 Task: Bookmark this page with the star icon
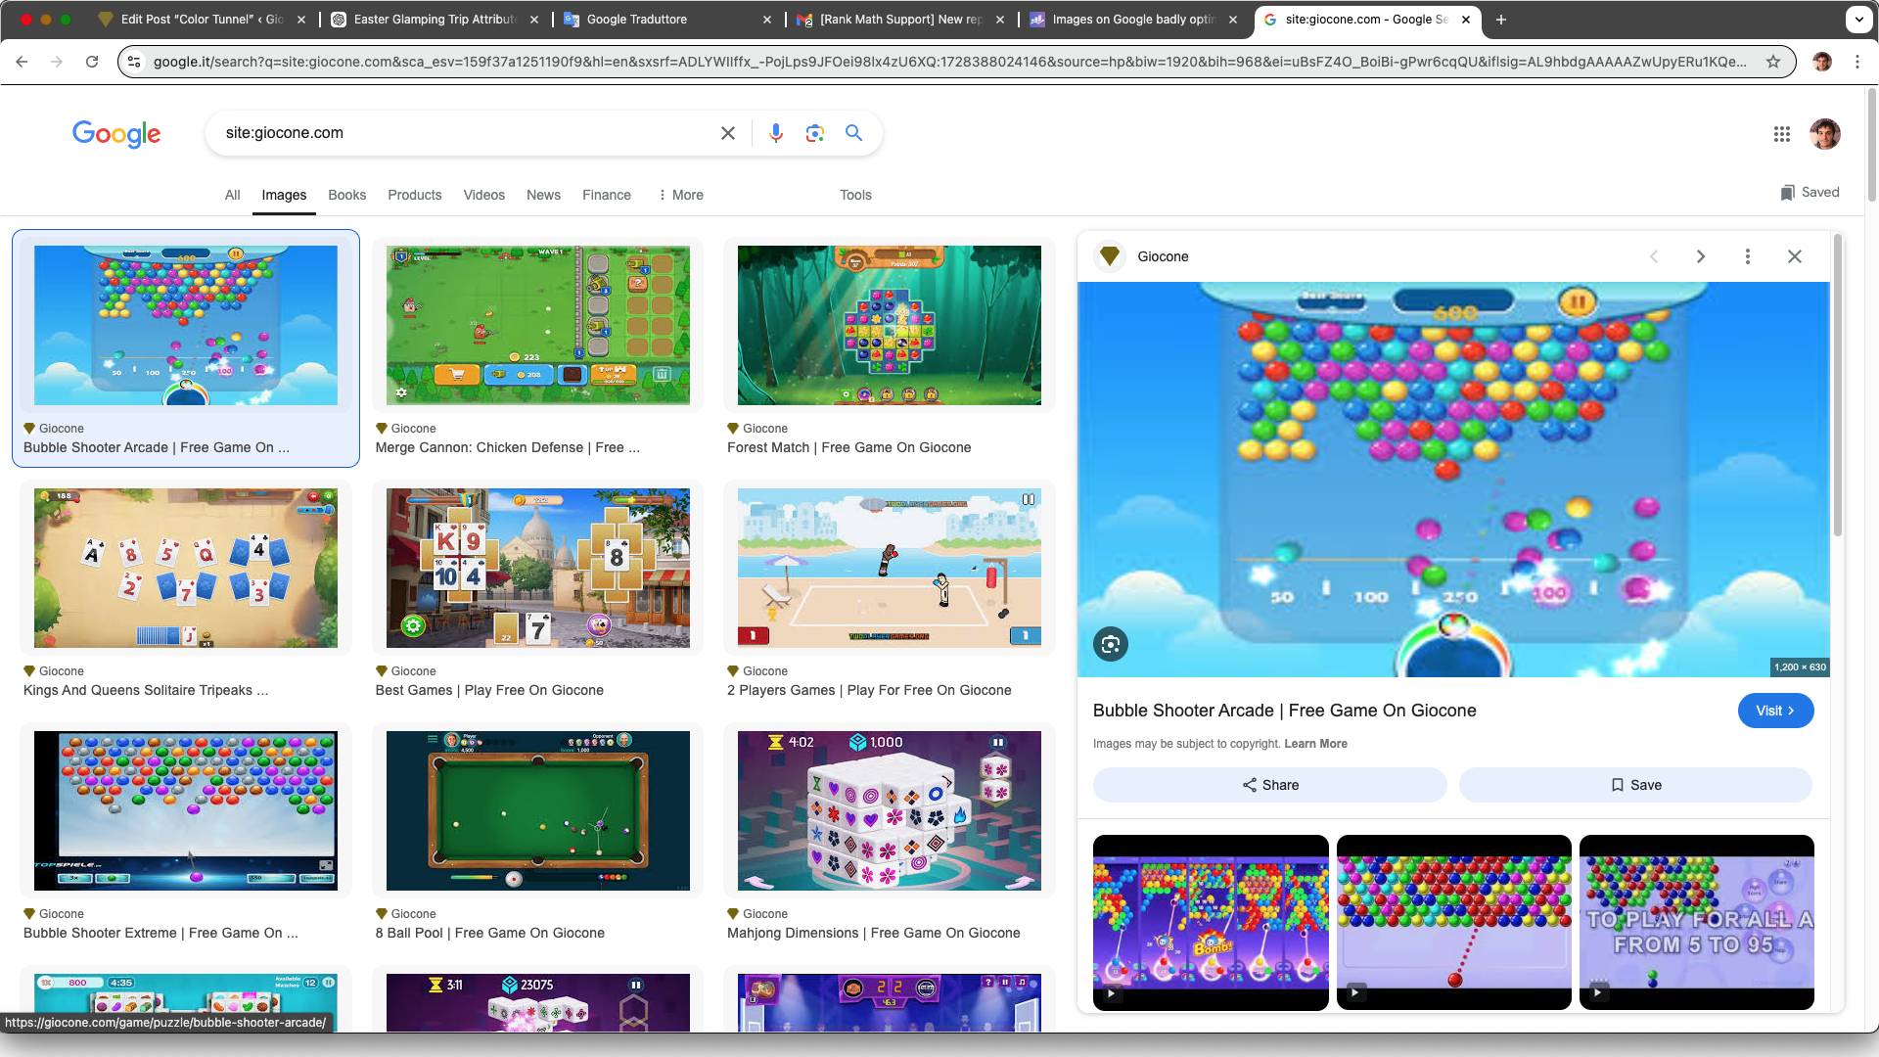click(1772, 62)
